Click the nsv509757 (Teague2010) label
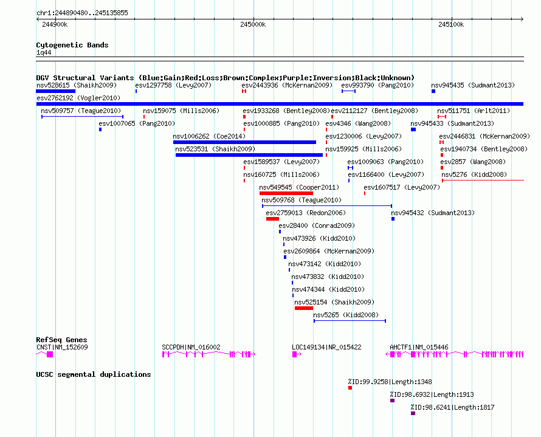 coord(81,111)
